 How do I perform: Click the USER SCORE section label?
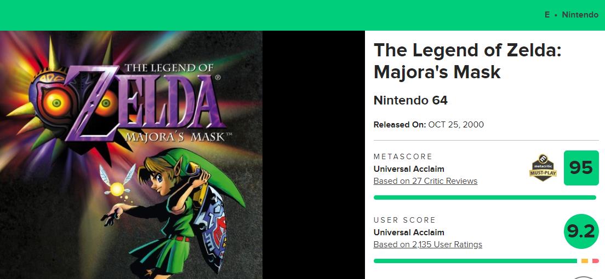click(404, 220)
